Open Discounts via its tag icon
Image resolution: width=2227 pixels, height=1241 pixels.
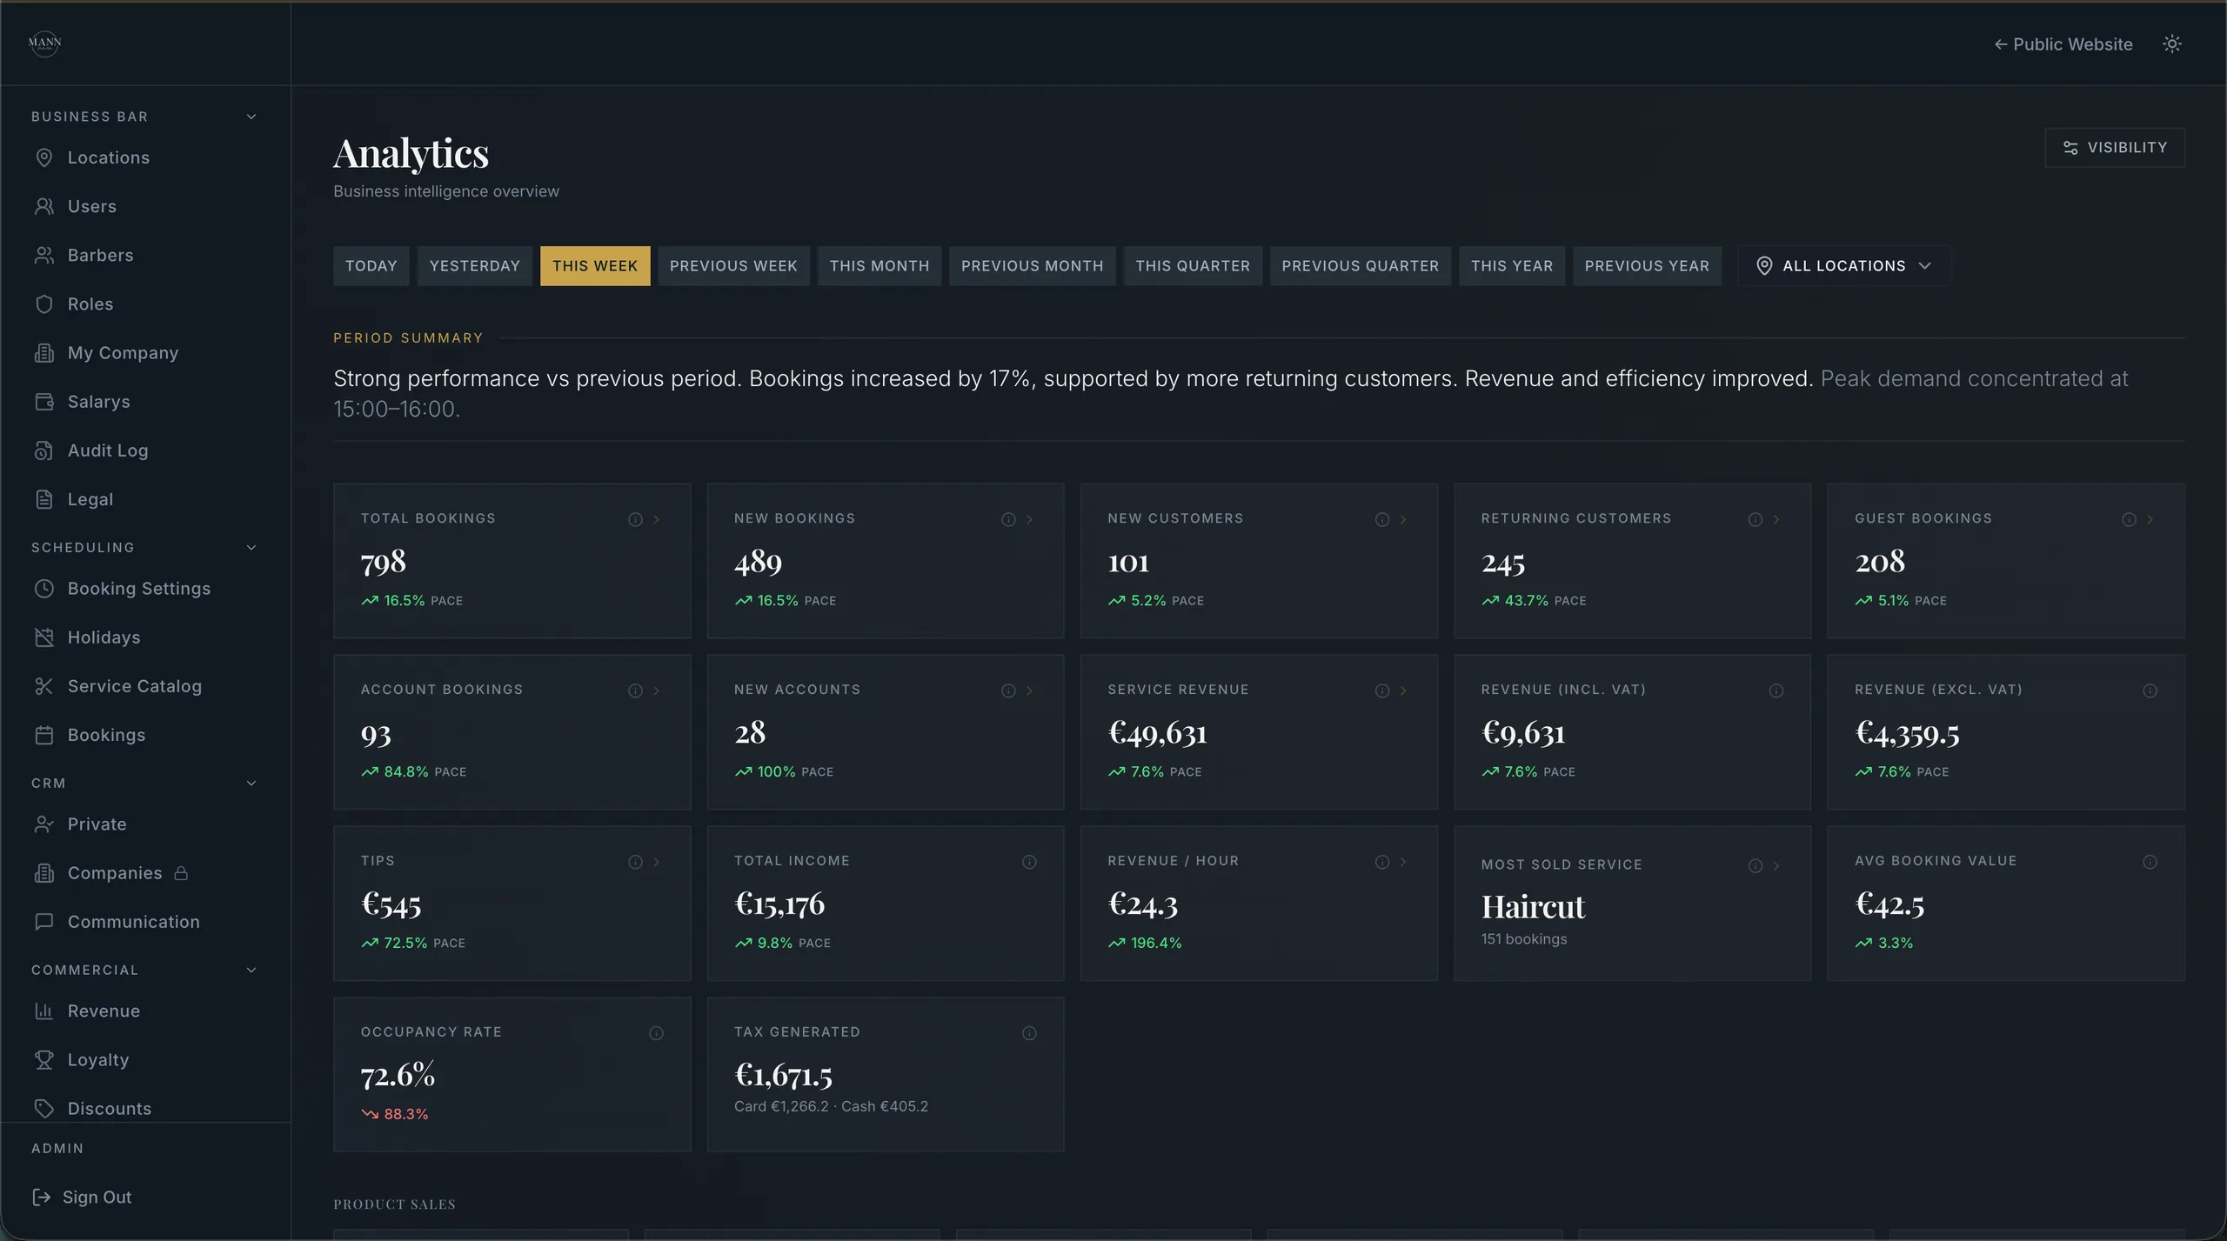[x=44, y=1109]
